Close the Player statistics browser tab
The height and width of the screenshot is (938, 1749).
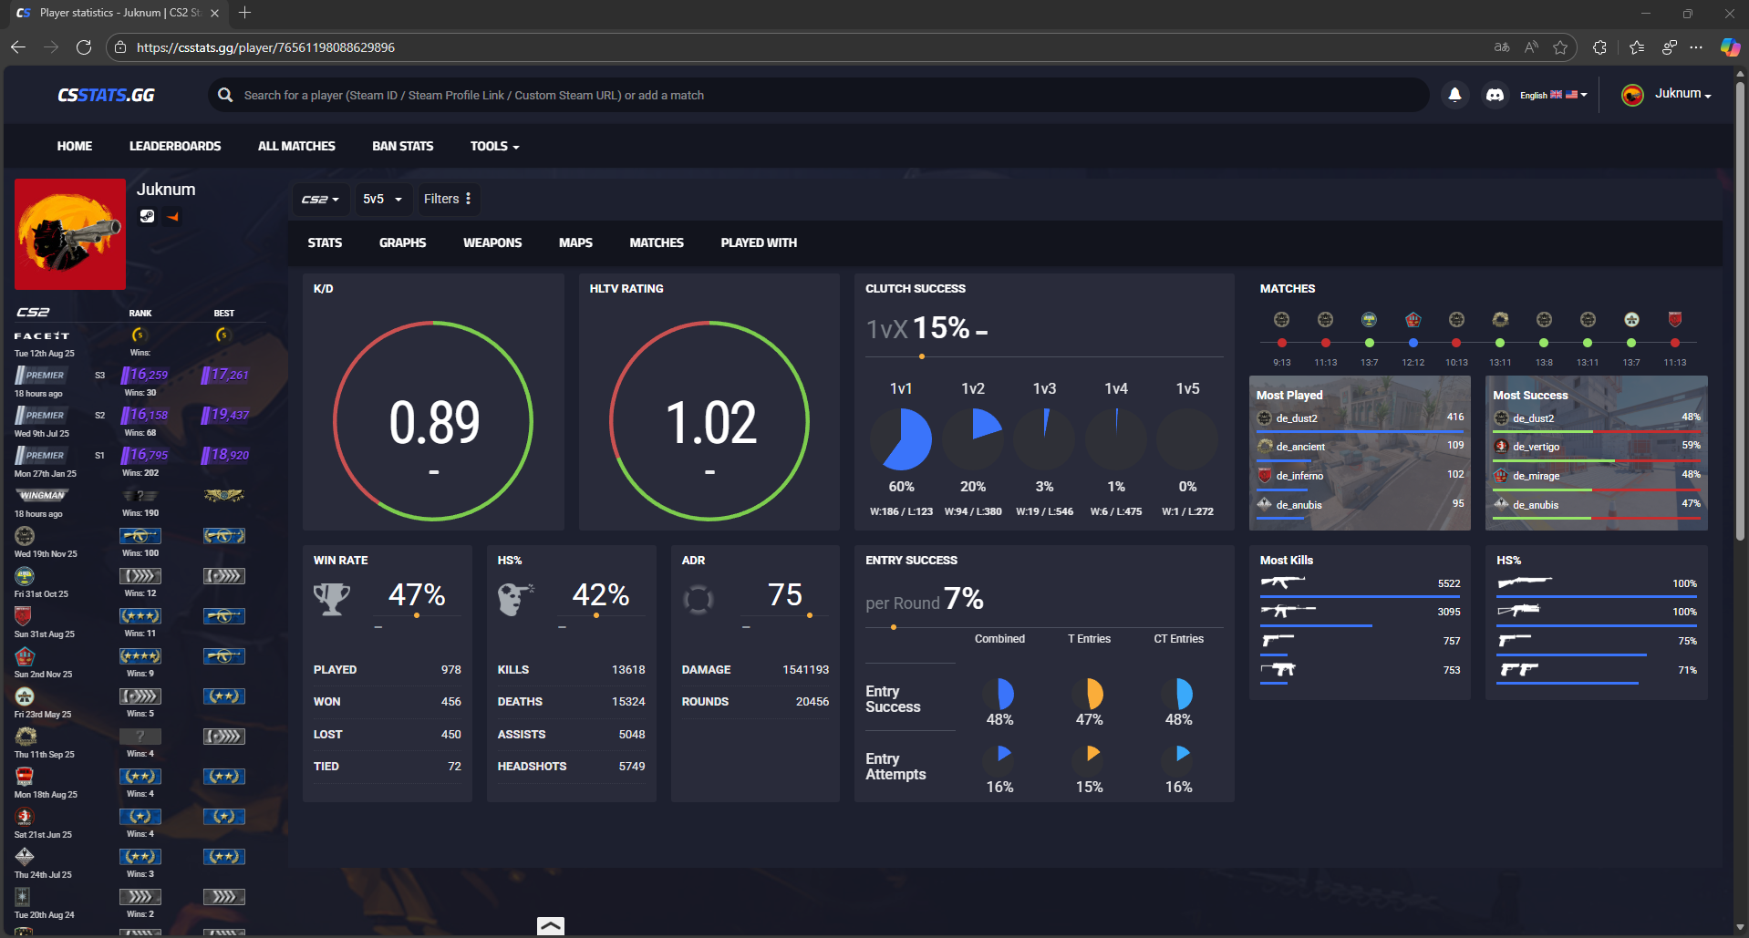[214, 13]
